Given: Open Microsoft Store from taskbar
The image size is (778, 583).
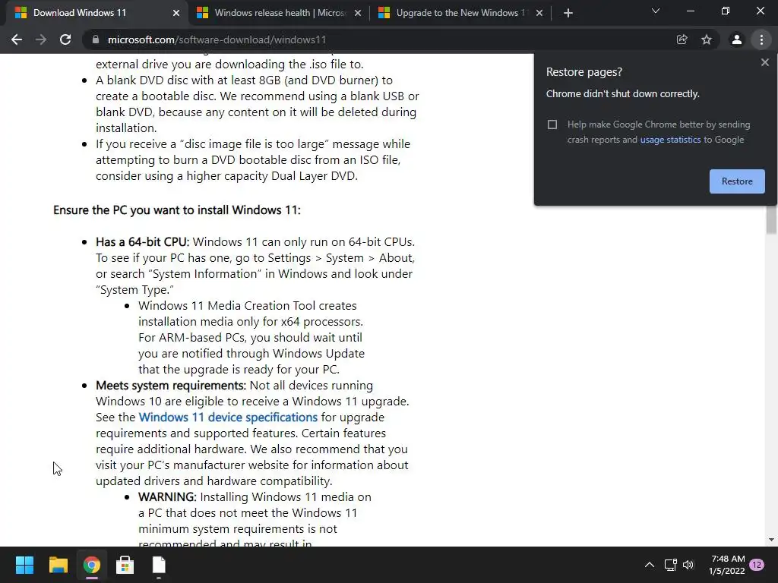Looking at the screenshot, I should [x=125, y=565].
